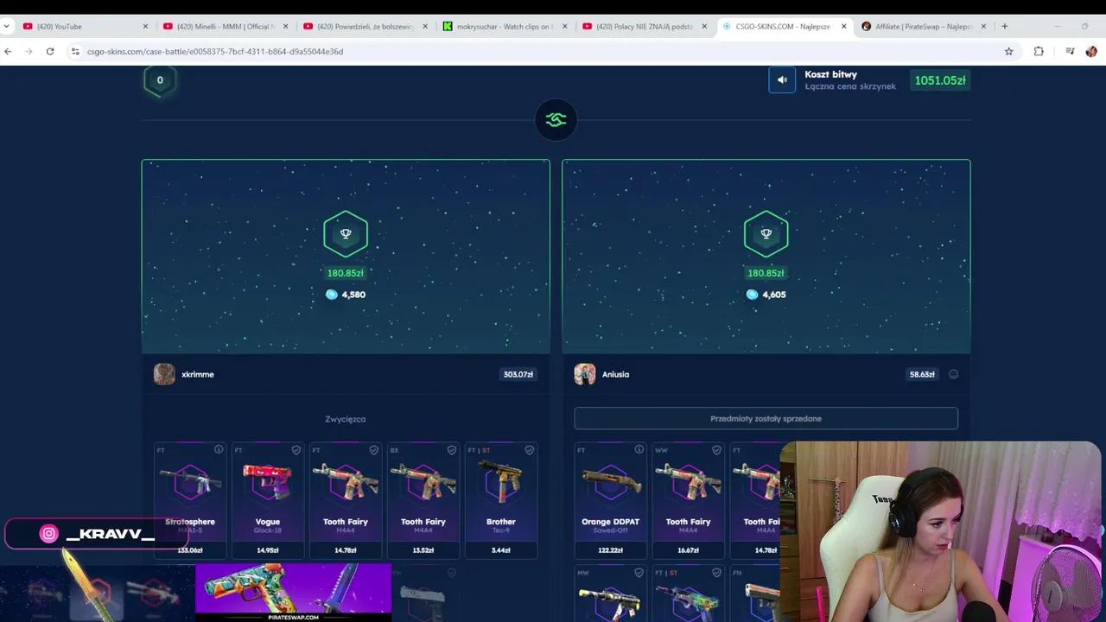Open site information icon in address bar
Viewport: 1106px width, 622px height.
point(75,51)
